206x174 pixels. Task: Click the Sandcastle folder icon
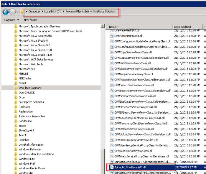click(16, 121)
